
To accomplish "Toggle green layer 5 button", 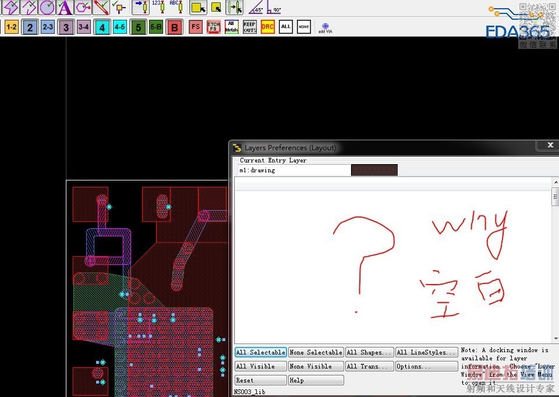I will point(139,27).
